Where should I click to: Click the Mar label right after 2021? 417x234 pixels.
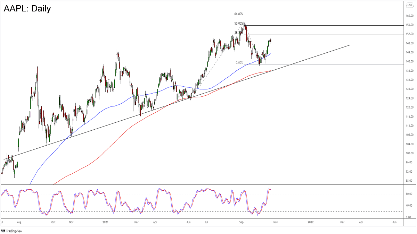click(137, 222)
